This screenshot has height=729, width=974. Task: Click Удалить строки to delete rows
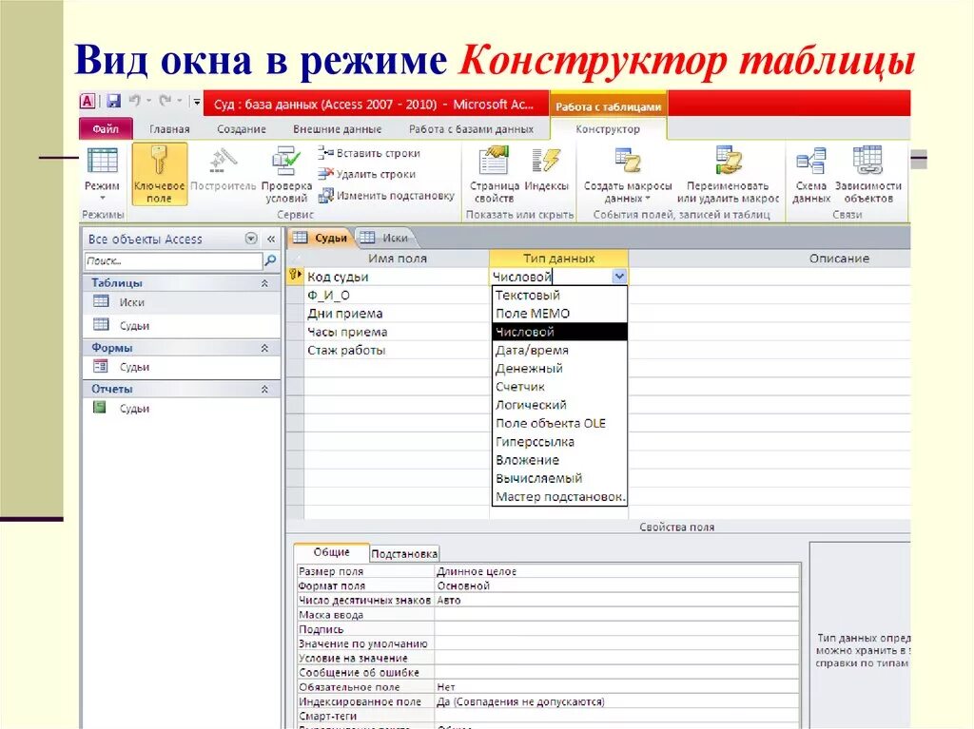[366, 174]
